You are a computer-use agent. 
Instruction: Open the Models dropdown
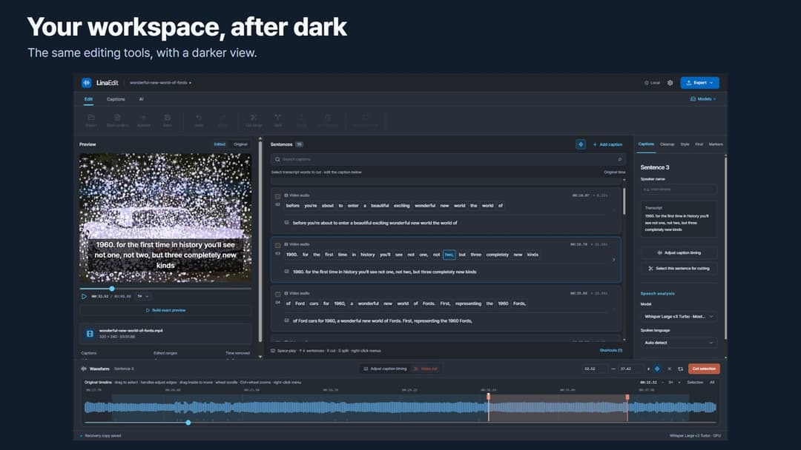coord(703,99)
